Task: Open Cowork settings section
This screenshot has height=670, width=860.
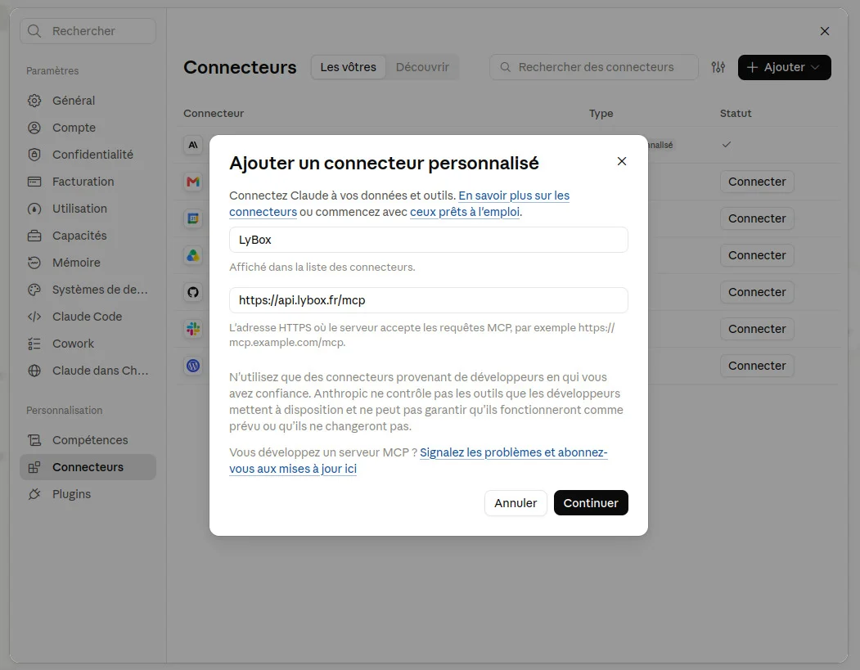Action: point(88,344)
